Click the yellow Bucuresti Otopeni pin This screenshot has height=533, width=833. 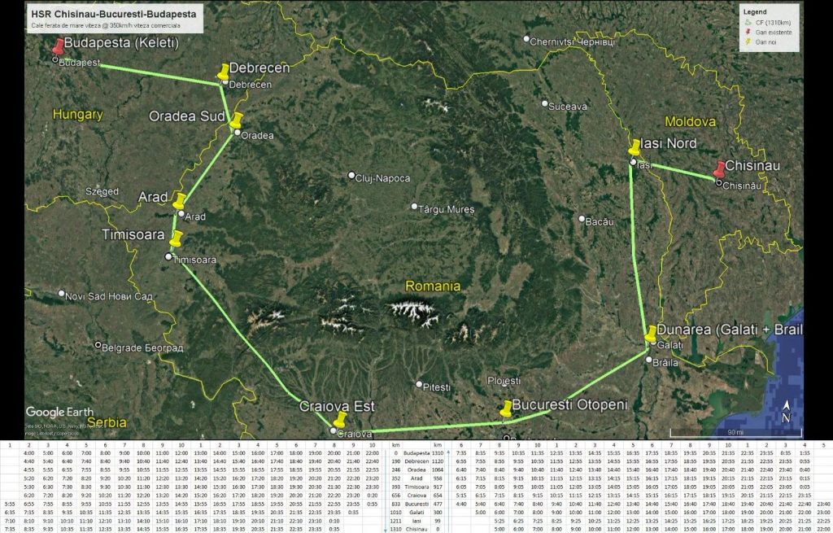[506, 408]
